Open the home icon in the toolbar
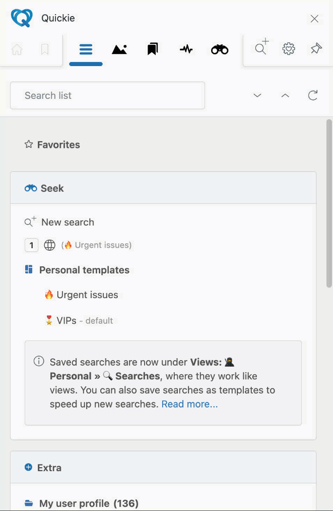Viewport: 333px width, 511px height. pyautogui.click(x=17, y=49)
